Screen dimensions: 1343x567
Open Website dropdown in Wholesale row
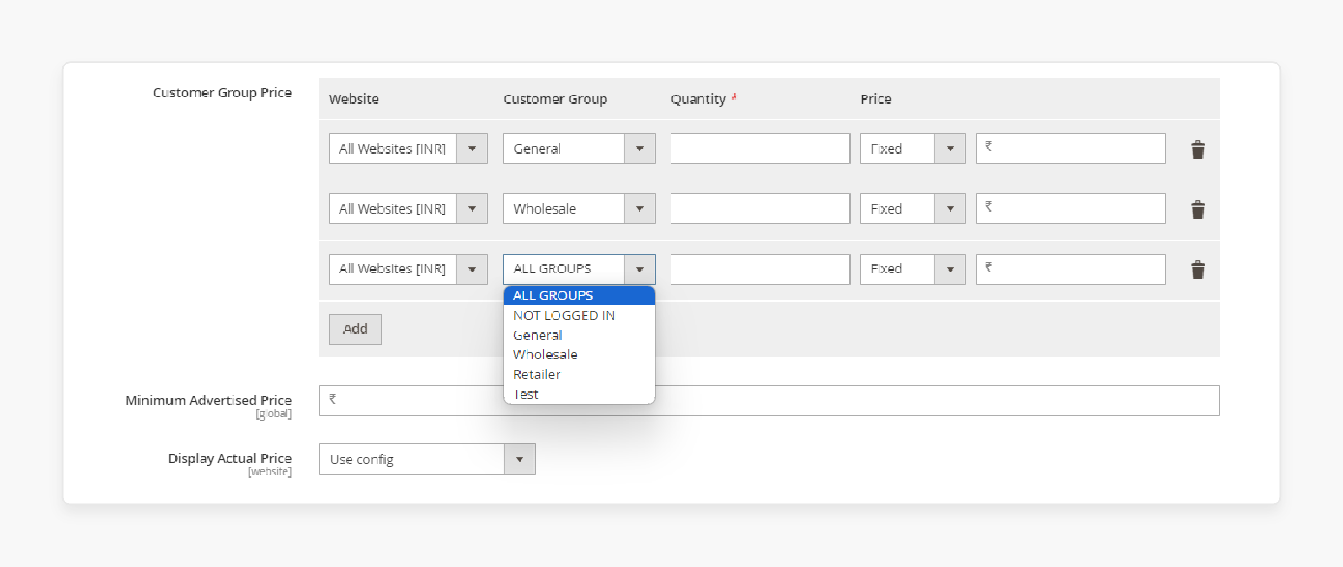[x=408, y=209]
